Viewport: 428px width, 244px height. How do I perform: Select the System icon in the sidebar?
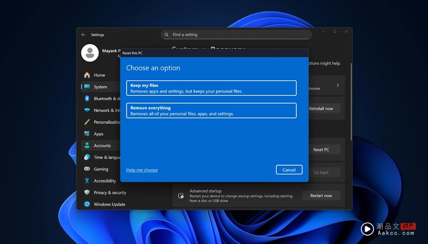click(87, 87)
